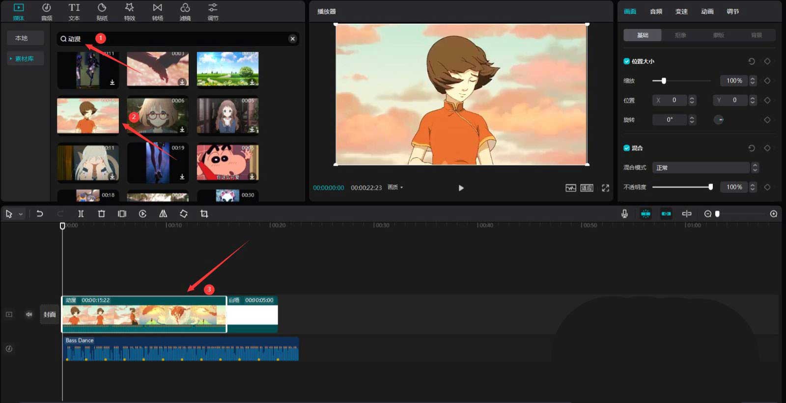Open the 混合模式 正常 dropdown
786x403 pixels.
point(705,168)
